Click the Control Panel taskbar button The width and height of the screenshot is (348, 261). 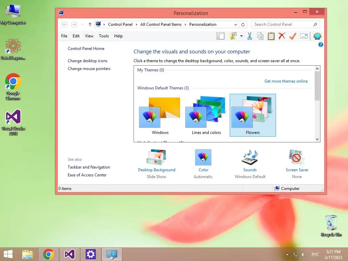point(111,254)
